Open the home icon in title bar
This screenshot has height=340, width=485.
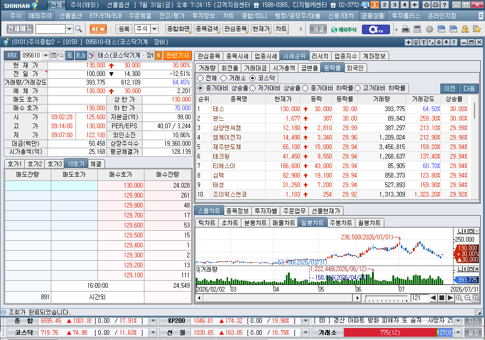(x=427, y=5)
